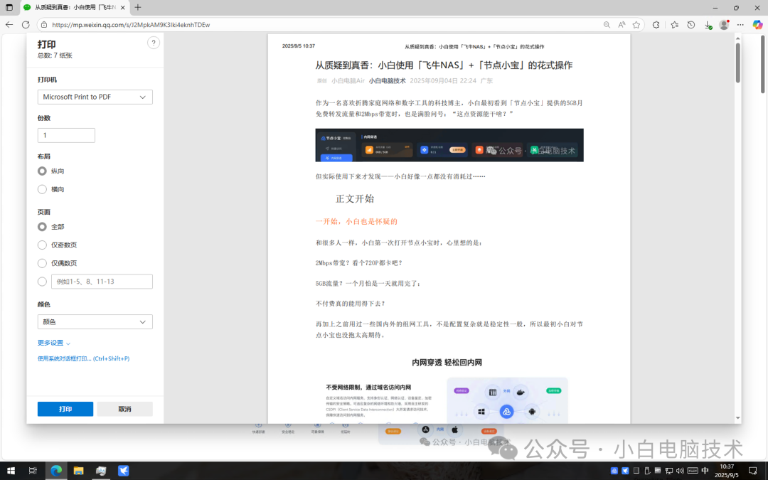768x480 pixels.
Task: Click the preview scrollbar down arrow
Action: click(737, 418)
